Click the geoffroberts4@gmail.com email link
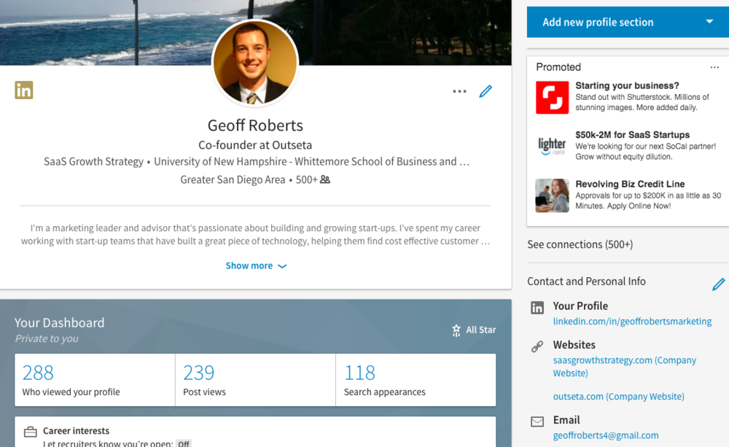The width and height of the screenshot is (729, 447). [x=605, y=435]
